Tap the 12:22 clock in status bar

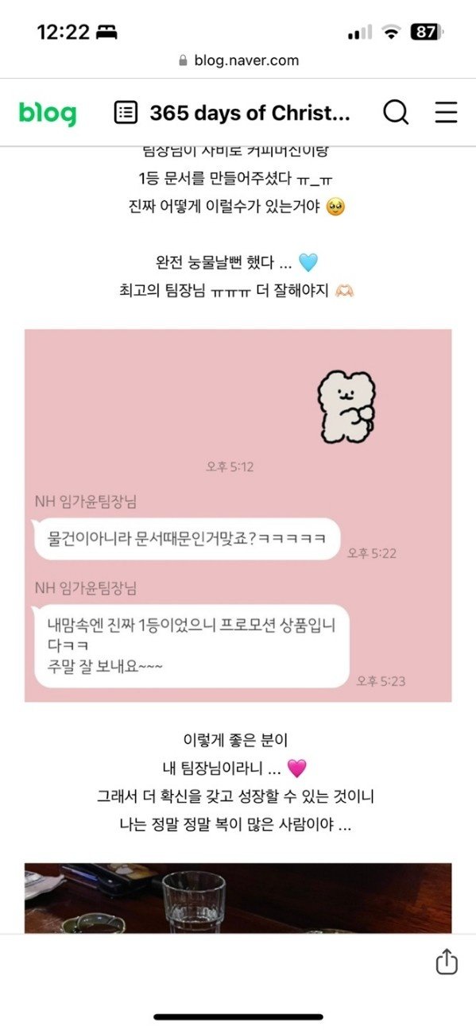click(63, 33)
